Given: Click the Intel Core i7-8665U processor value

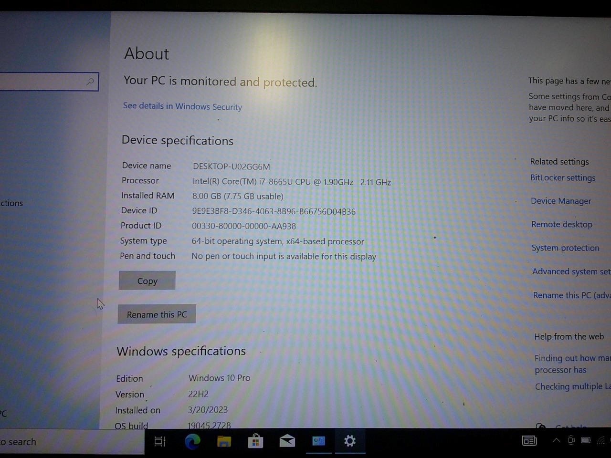Looking at the screenshot, I should coord(292,182).
